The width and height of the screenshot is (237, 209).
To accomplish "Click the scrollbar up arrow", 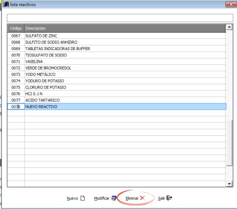I will pos(229,27).
